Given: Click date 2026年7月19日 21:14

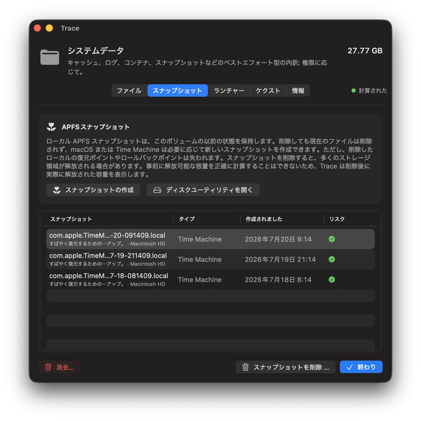Looking at the screenshot, I should [x=280, y=259].
